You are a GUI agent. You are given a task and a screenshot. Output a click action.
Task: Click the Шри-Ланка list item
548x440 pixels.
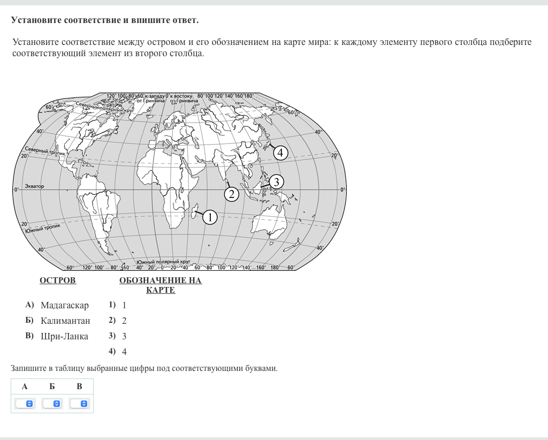(64, 336)
